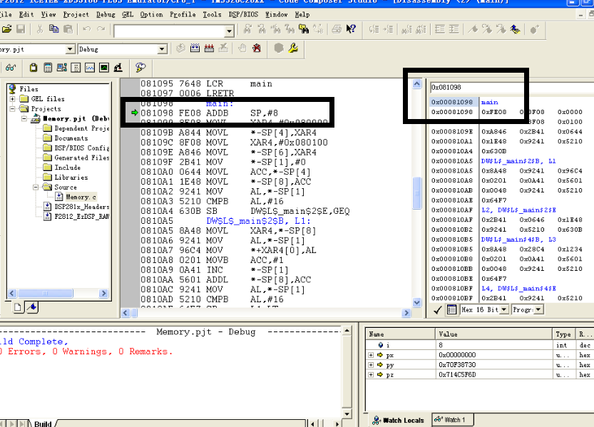This screenshot has height=427, width=594.
Task: Select the file view tab below project tree
Action: [x=17, y=307]
